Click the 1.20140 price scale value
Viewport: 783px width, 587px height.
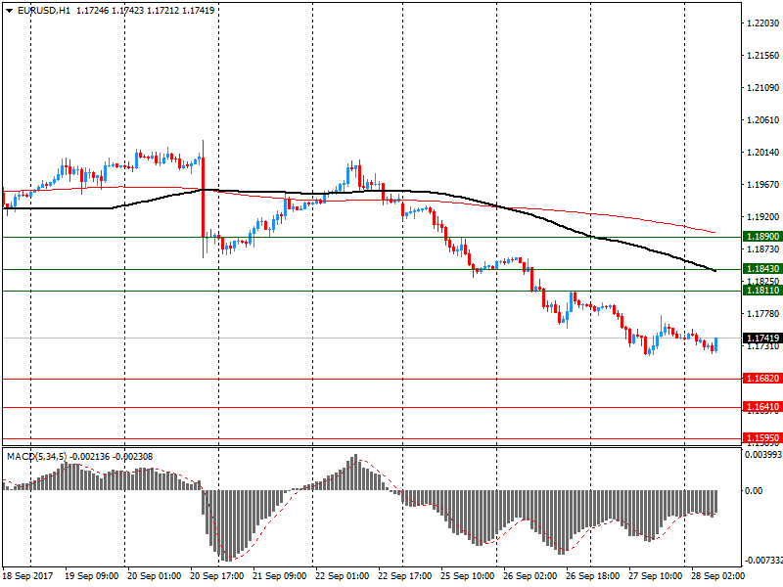[763, 153]
